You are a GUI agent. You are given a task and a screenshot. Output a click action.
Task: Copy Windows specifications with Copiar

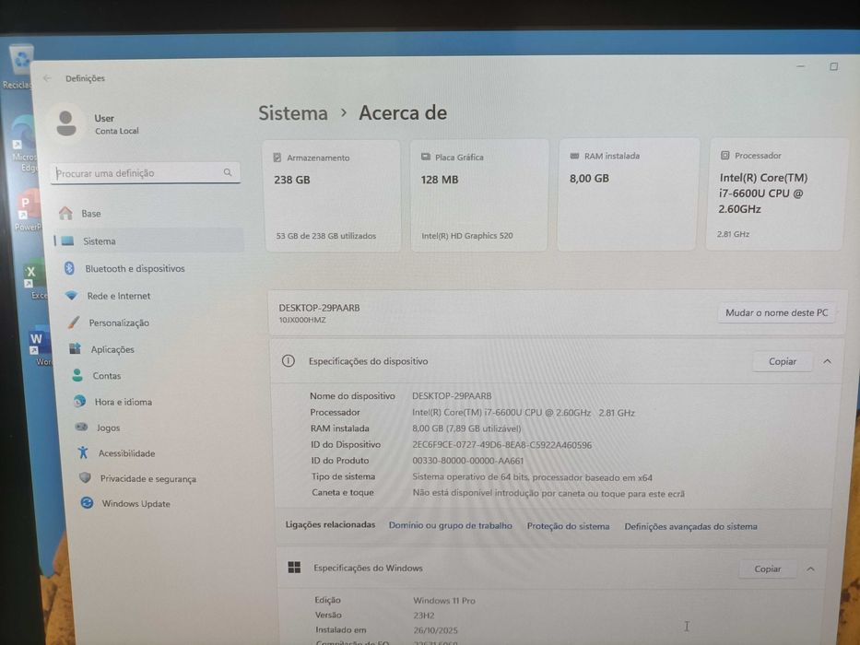click(x=767, y=569)
